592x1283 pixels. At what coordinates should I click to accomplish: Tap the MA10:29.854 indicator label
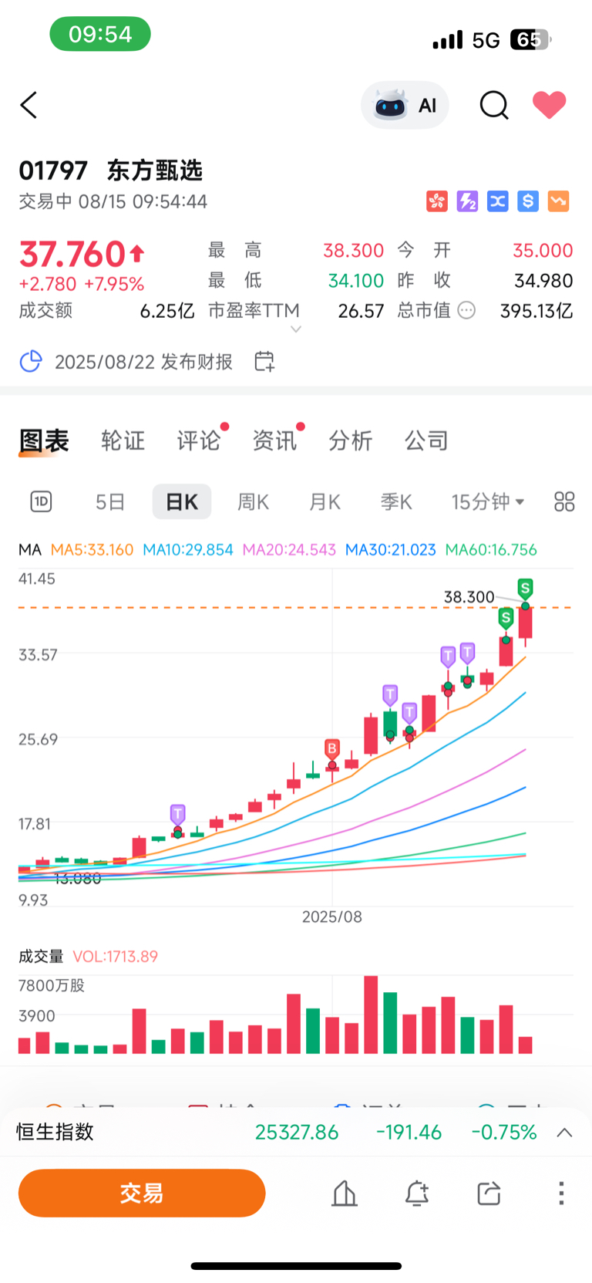pyautogui.click(x=188, y=550)
